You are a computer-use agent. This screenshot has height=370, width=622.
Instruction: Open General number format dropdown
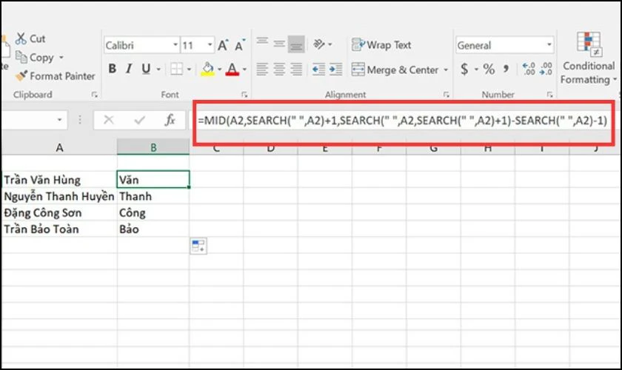tap(549, 45)
